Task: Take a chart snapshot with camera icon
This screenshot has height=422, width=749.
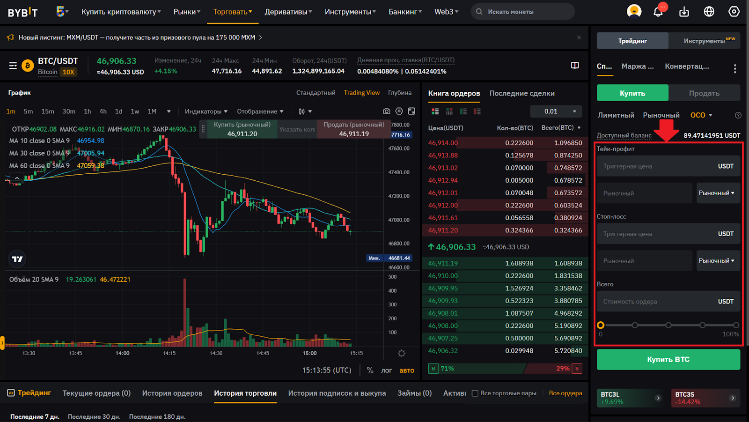Action: [x=386, y=111]
